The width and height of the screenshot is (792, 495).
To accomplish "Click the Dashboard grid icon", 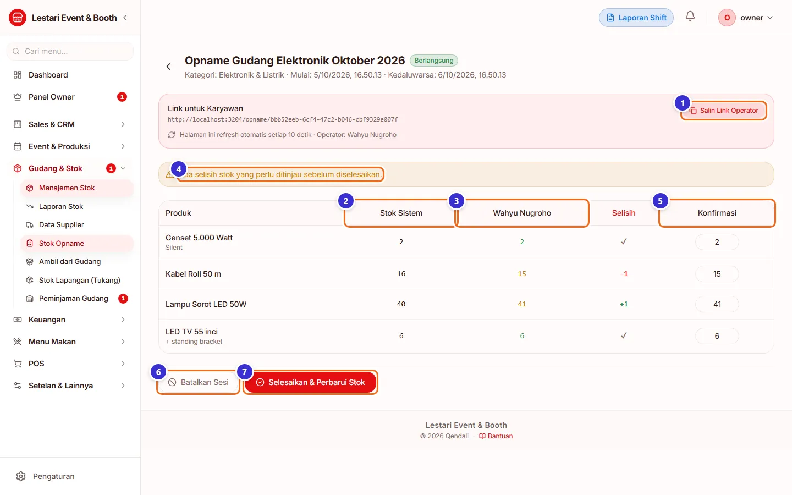I will tap(18, 75).
